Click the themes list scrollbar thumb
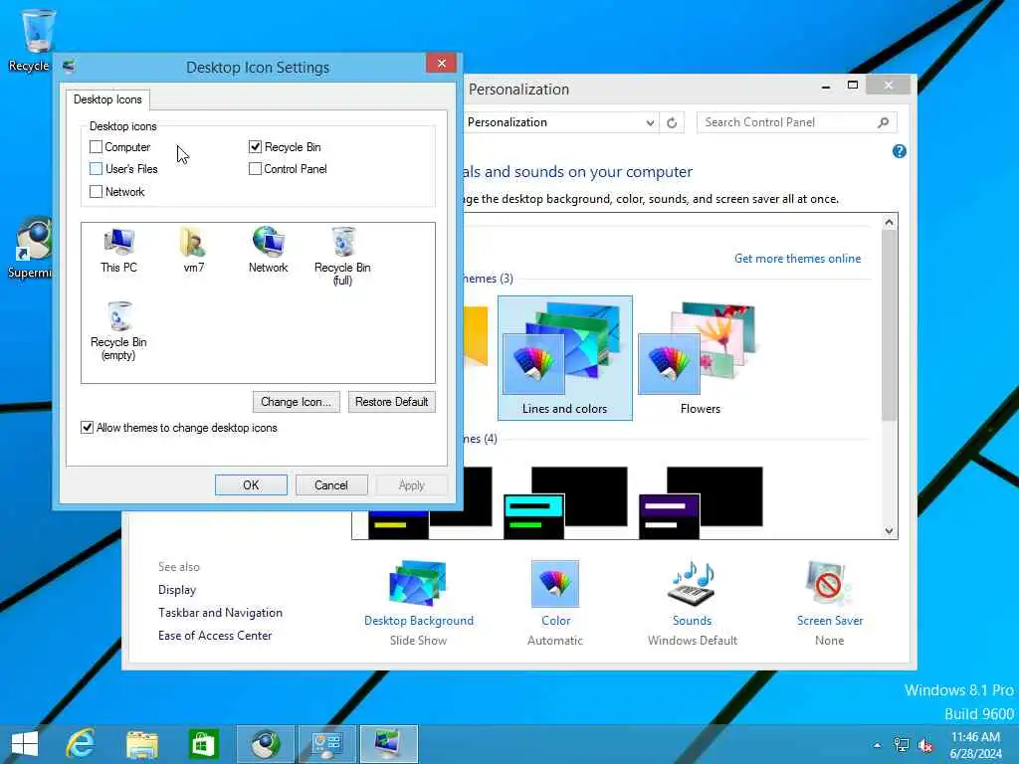1019x764 pixels. (x=889, y=325)
